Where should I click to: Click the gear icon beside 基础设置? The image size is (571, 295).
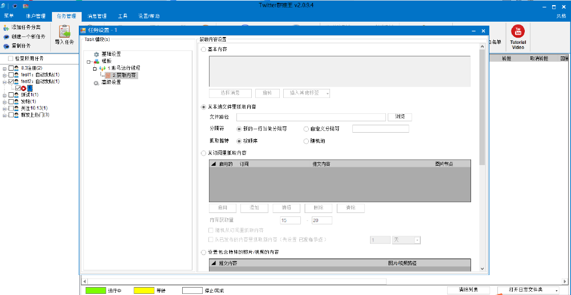pyautogui.click(x=96, y=54)
